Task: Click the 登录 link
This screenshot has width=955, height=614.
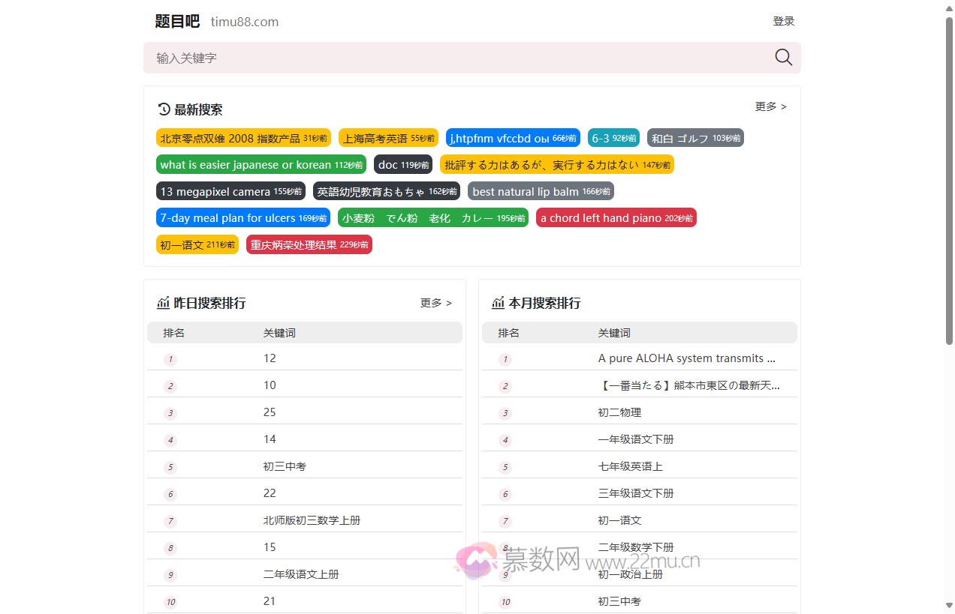Action: pyautogui.click(x=783, y=21)
